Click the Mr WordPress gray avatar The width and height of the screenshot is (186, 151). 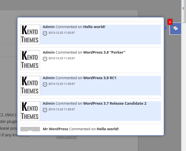point(30,129)
